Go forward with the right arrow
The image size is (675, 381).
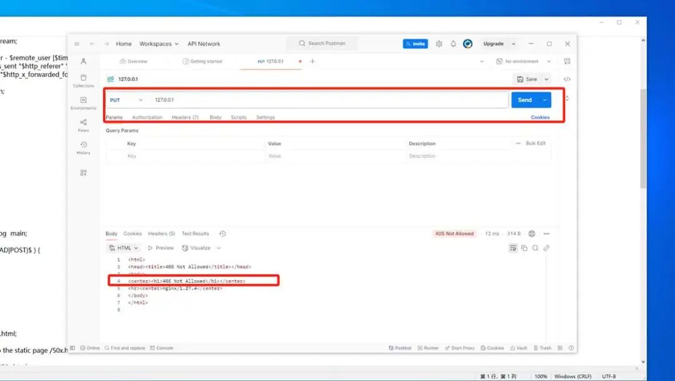[x=106, y=44]
